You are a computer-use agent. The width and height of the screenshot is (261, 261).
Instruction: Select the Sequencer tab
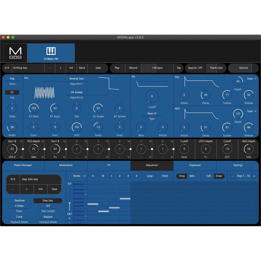[x=152, y=165]
